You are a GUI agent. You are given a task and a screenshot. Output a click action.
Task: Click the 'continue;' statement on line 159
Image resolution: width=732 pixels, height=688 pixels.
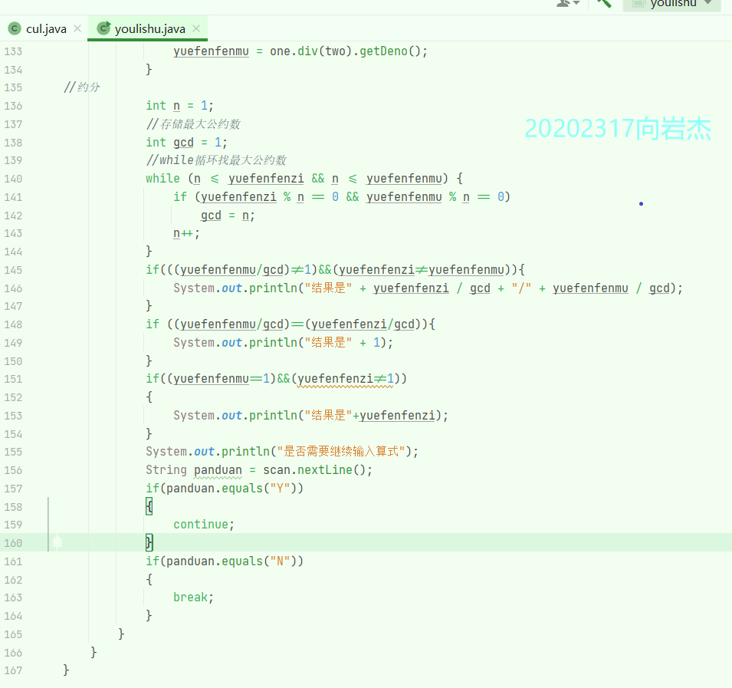pos(204,525)
